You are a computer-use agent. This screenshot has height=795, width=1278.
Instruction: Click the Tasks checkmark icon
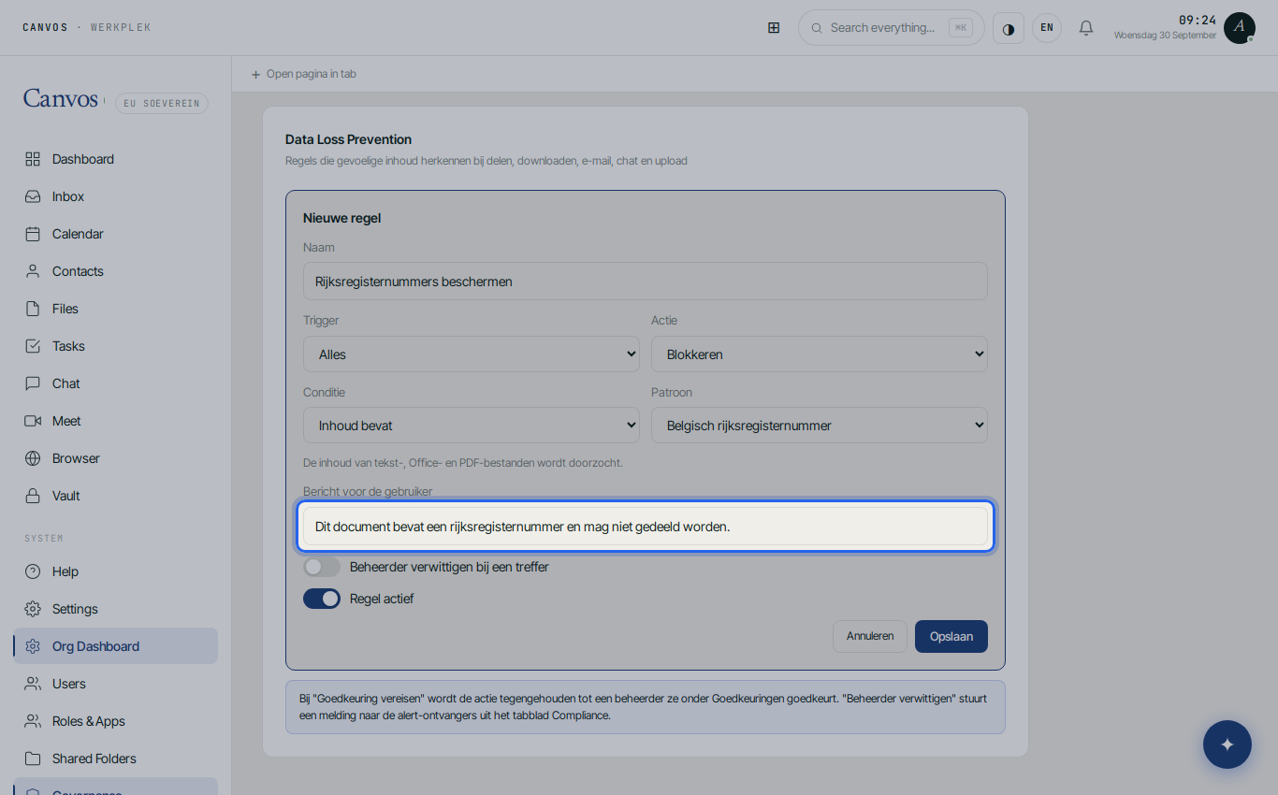(x=33, y=346)
